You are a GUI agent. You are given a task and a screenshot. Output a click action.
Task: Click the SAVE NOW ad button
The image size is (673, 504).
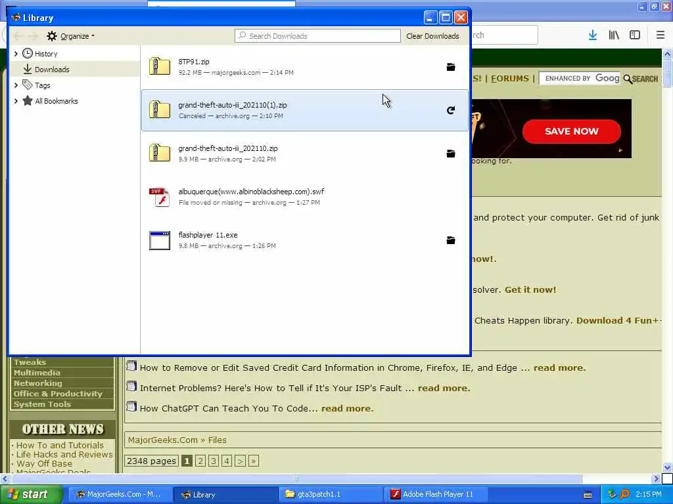click(571, 131)
